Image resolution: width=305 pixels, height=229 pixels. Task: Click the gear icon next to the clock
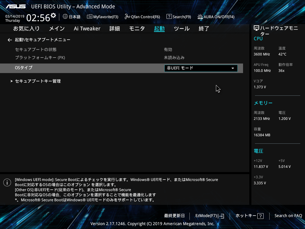click(x=53, y=16)
